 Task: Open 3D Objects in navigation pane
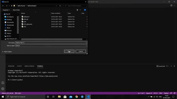(x=9, y=17)
